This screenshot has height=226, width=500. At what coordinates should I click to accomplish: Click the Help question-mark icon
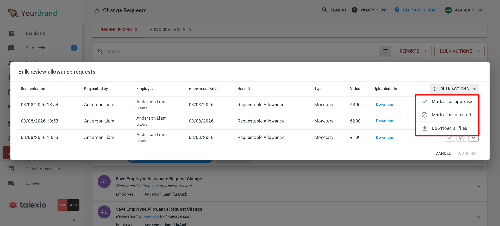(x=397, y=10)
